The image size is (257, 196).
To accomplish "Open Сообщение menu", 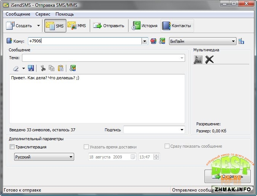I will [x=18, y=14].
